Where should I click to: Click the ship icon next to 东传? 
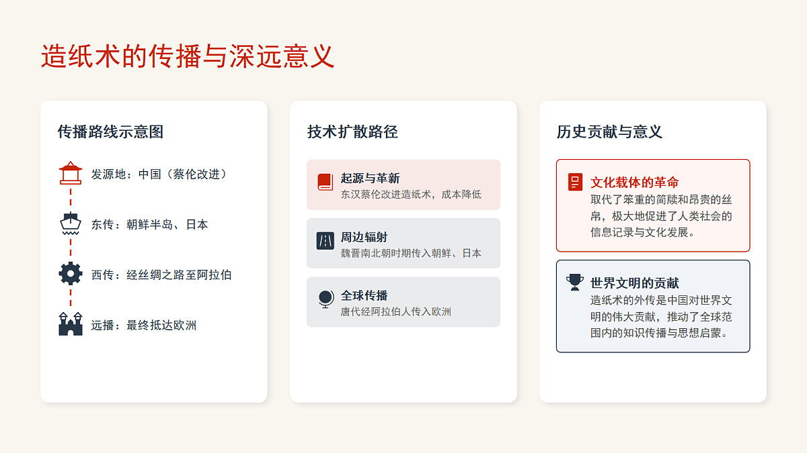(70, 223)
